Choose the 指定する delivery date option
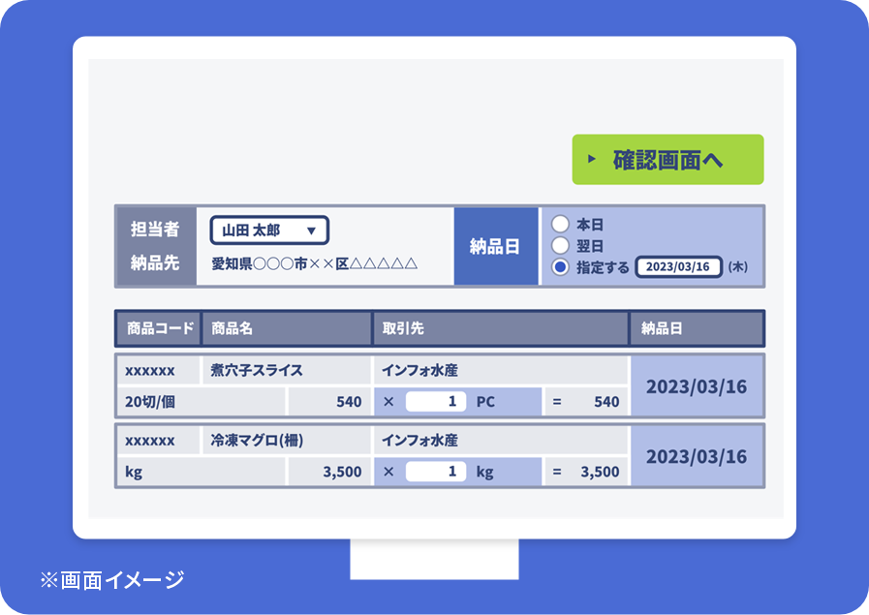 560,267
